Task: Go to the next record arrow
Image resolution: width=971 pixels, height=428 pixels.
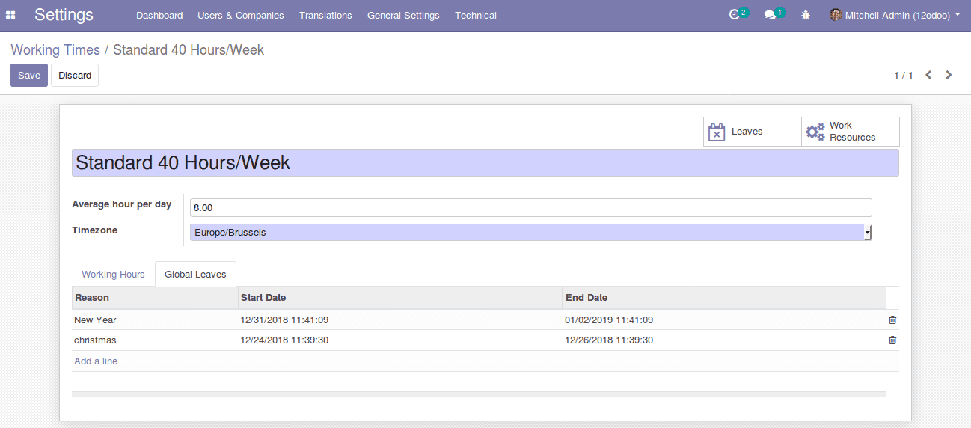Action: point(949,75)
